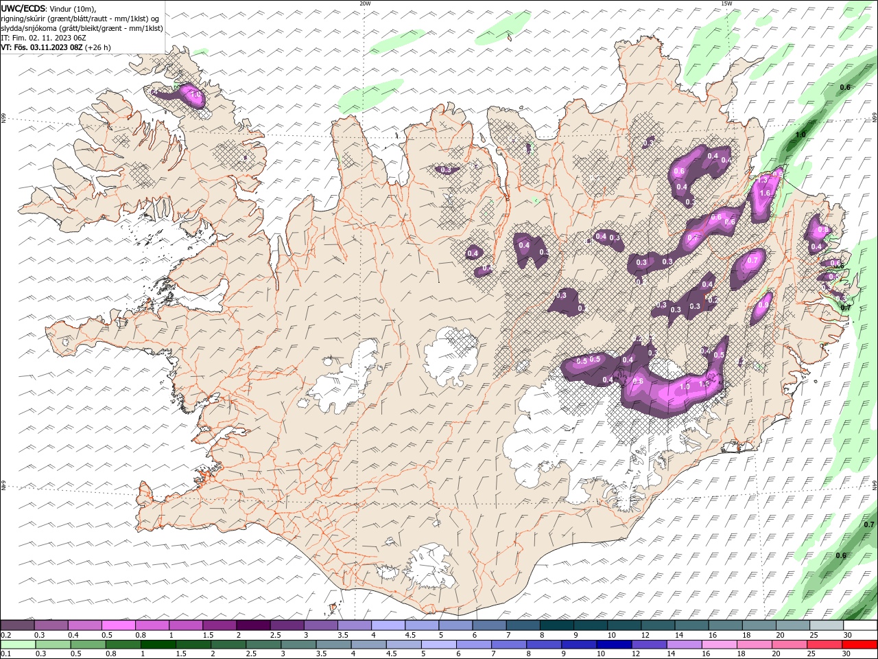
Task: Select the dark teal swatch labeled 8 in the top legend row
Action: (557, 625)
